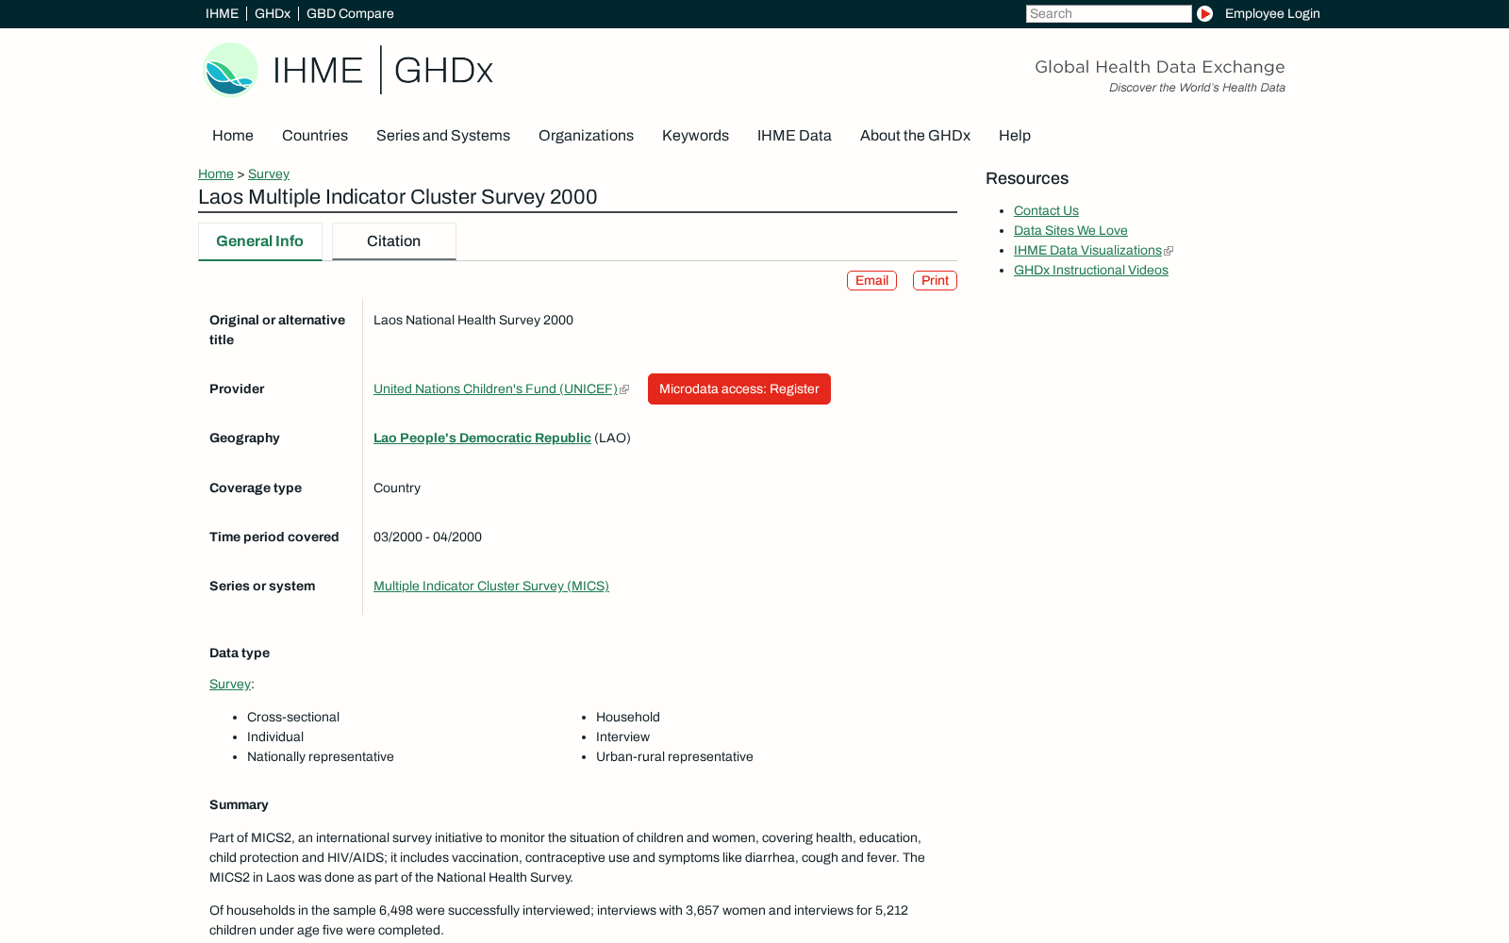Follow the Survey breadcrumb link

[x=269, y=174]
